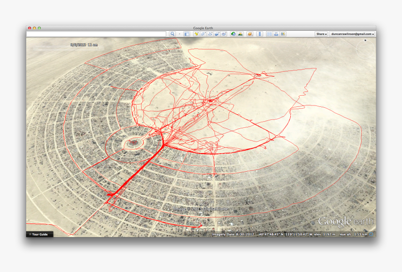
Task: Email the current view
Action: pyautogui.click(x=269, y=34)
